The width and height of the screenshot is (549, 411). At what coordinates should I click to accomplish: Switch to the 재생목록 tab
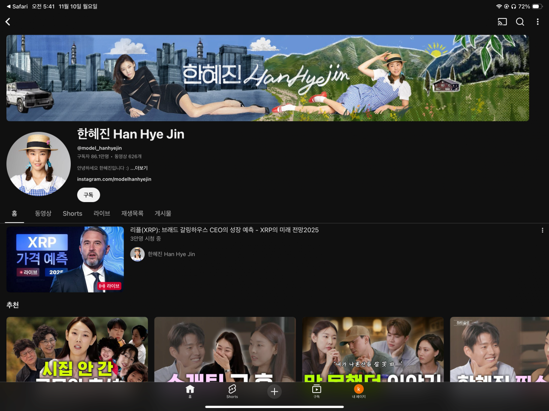132,213
